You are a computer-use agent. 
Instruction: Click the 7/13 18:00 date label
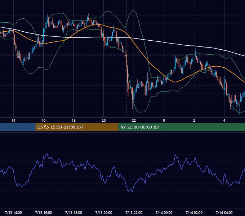coord(73,212)
